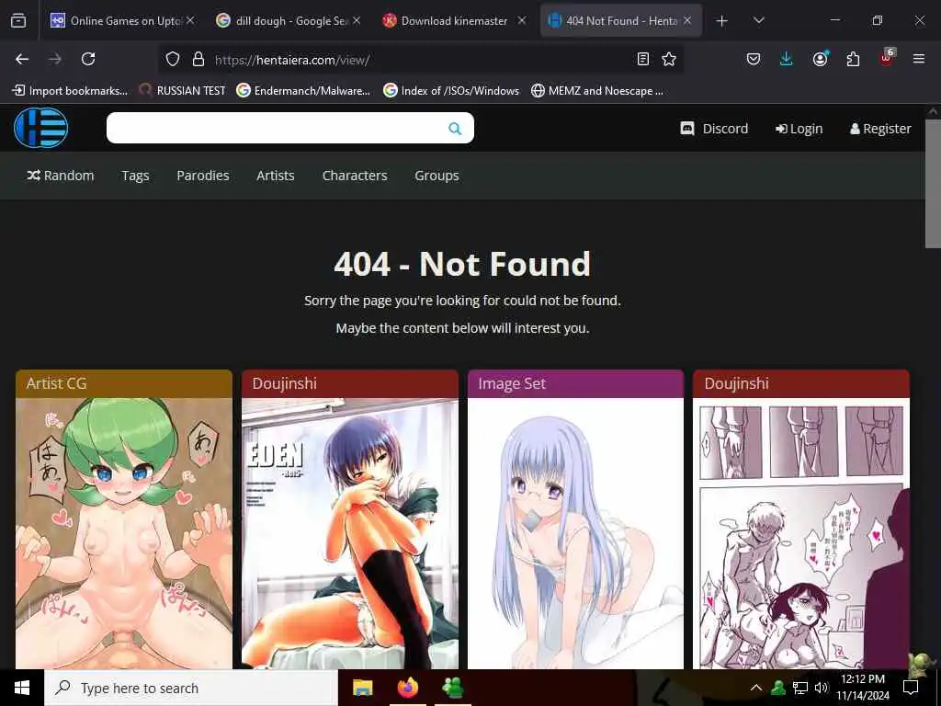This screenshot has width=941, height=706.
Task: Open the Parodies menu item
Action: click(x=203, y=176)
